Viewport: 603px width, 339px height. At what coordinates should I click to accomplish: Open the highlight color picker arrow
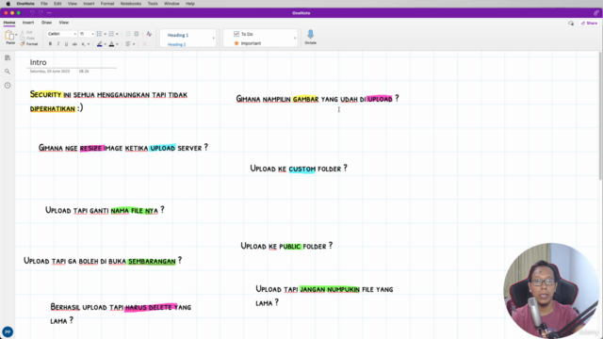click(105, 44)
